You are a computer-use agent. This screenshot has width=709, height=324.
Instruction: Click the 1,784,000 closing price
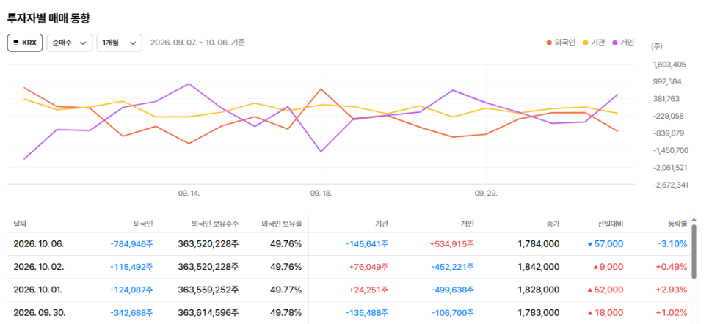pyautogui.click(x=539, y=244)
